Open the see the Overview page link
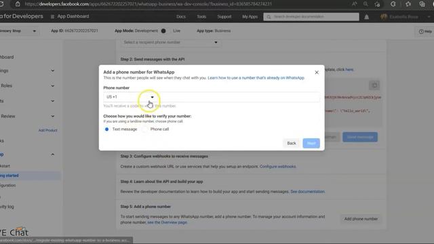434x244 pixels. click(x=167, y=222)
